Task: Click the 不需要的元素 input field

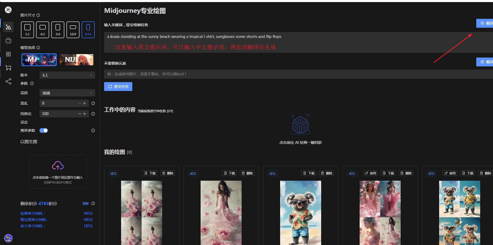Action: [x=298, y=74]
